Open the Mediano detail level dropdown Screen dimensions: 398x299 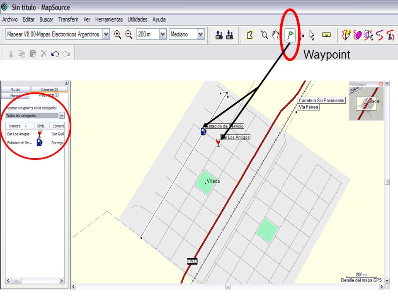pos(201,34)
